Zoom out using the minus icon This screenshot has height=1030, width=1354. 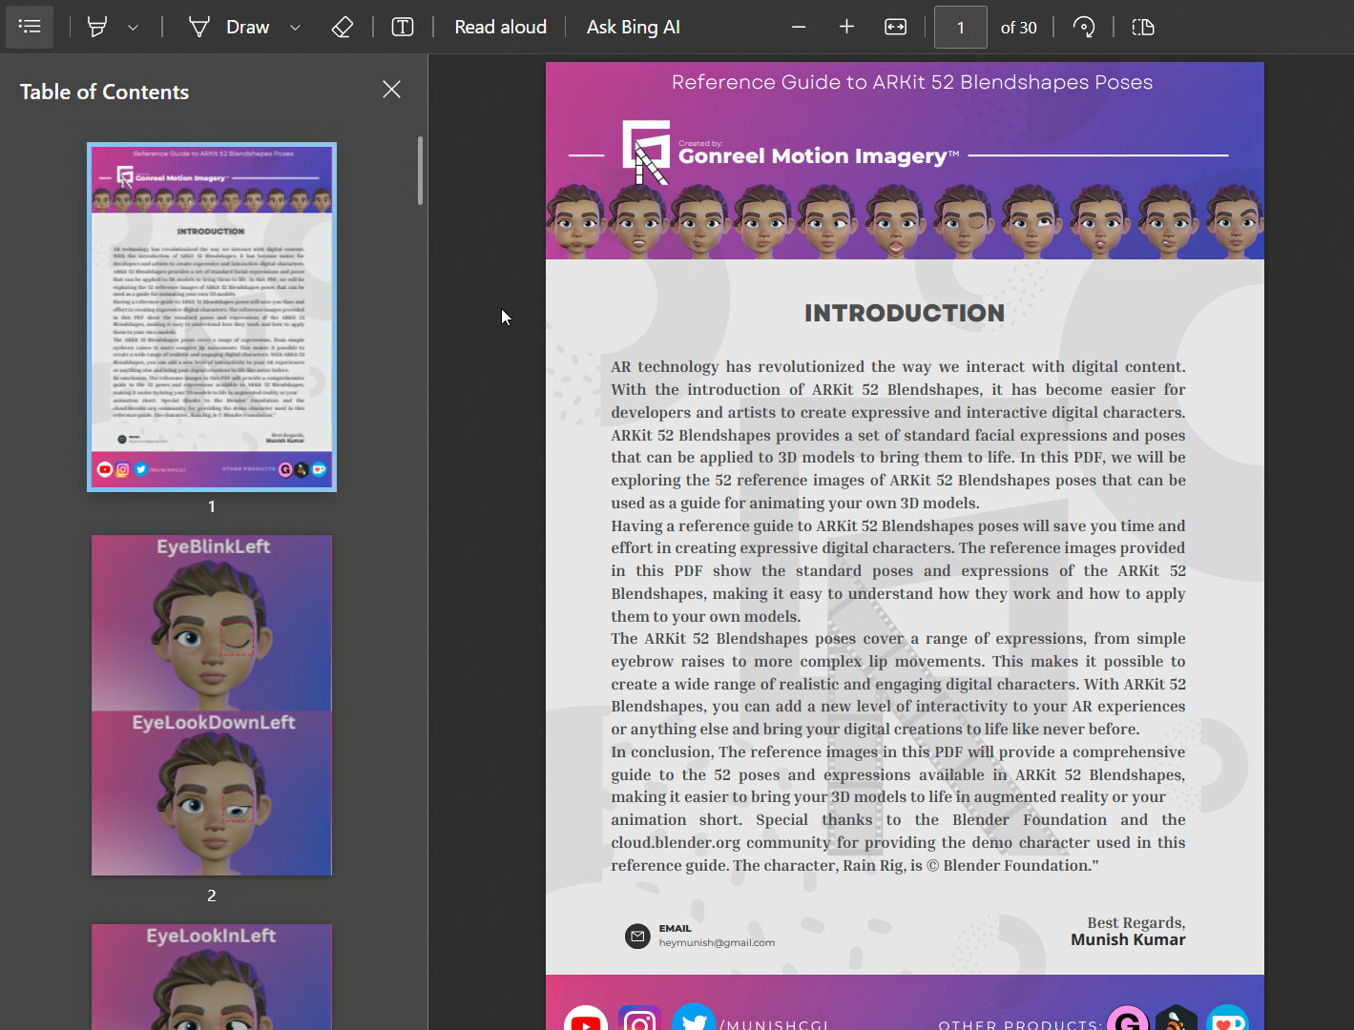(799, 27)
